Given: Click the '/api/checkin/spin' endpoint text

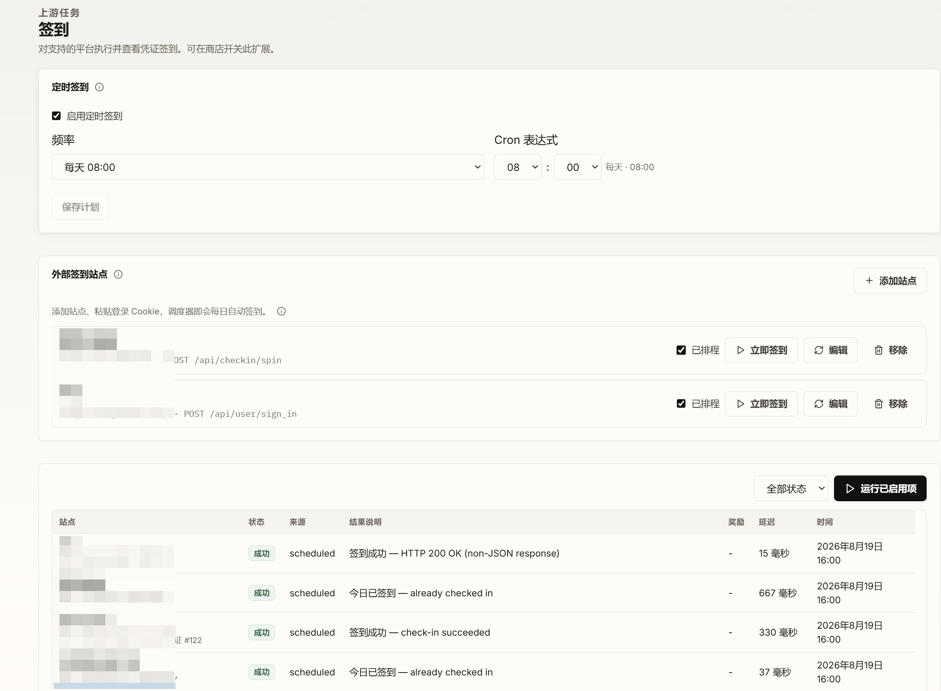Looking at the screenshot, I should 238,360.
